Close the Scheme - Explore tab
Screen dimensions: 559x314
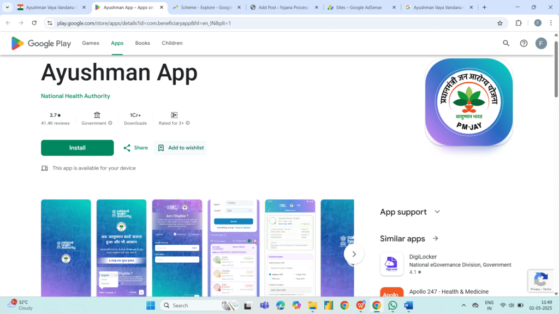tap(239, 7)
